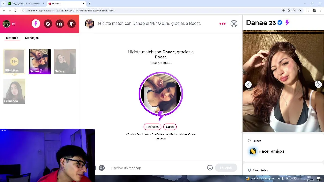Image resolution: width=324 pixels, height=182 pixels.
Task: Bookmark this page with the star icon
Action: pos(300,11)
